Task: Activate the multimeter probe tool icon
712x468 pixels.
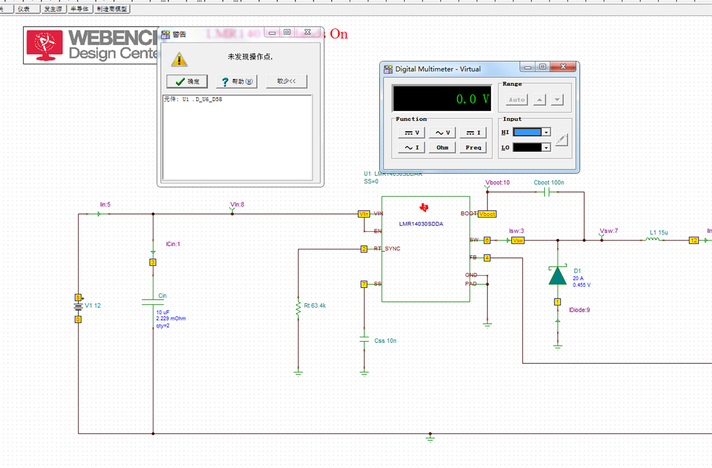Action: [561, 139]
